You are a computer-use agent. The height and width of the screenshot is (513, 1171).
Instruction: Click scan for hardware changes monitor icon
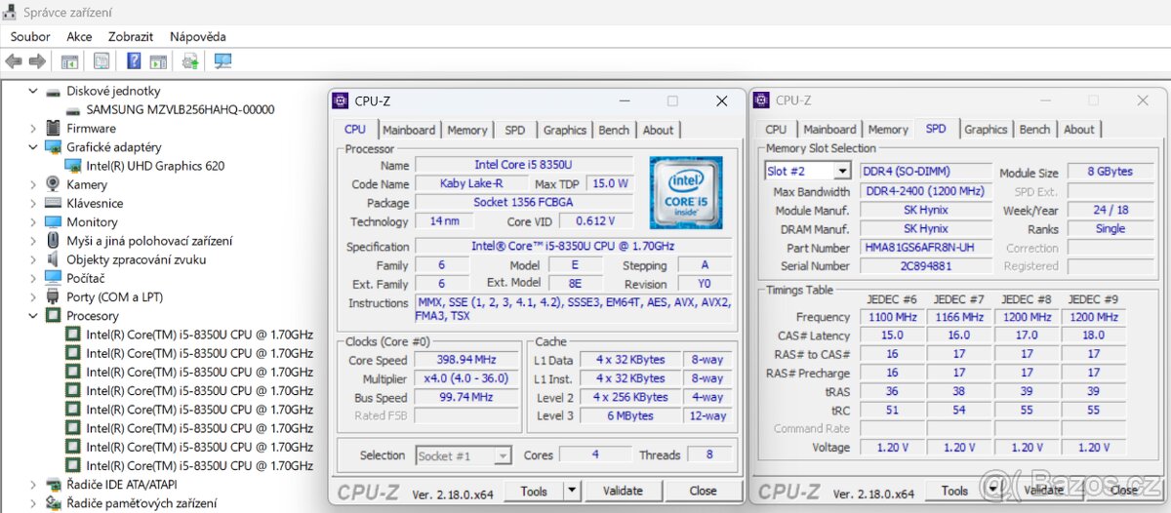(x=222, y=61)
